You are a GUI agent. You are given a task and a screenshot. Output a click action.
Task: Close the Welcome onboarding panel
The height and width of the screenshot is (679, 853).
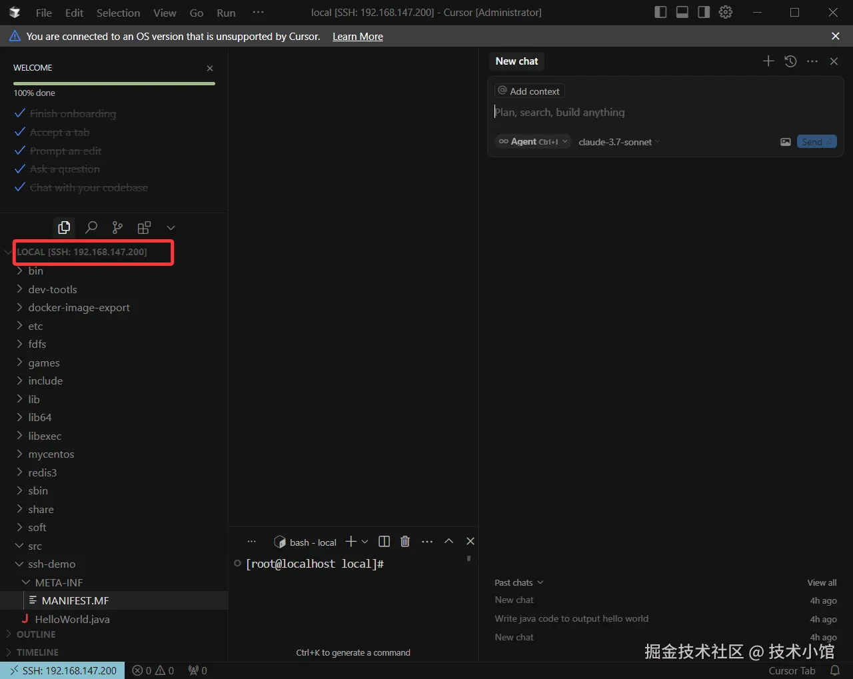(x=210, y=68)
